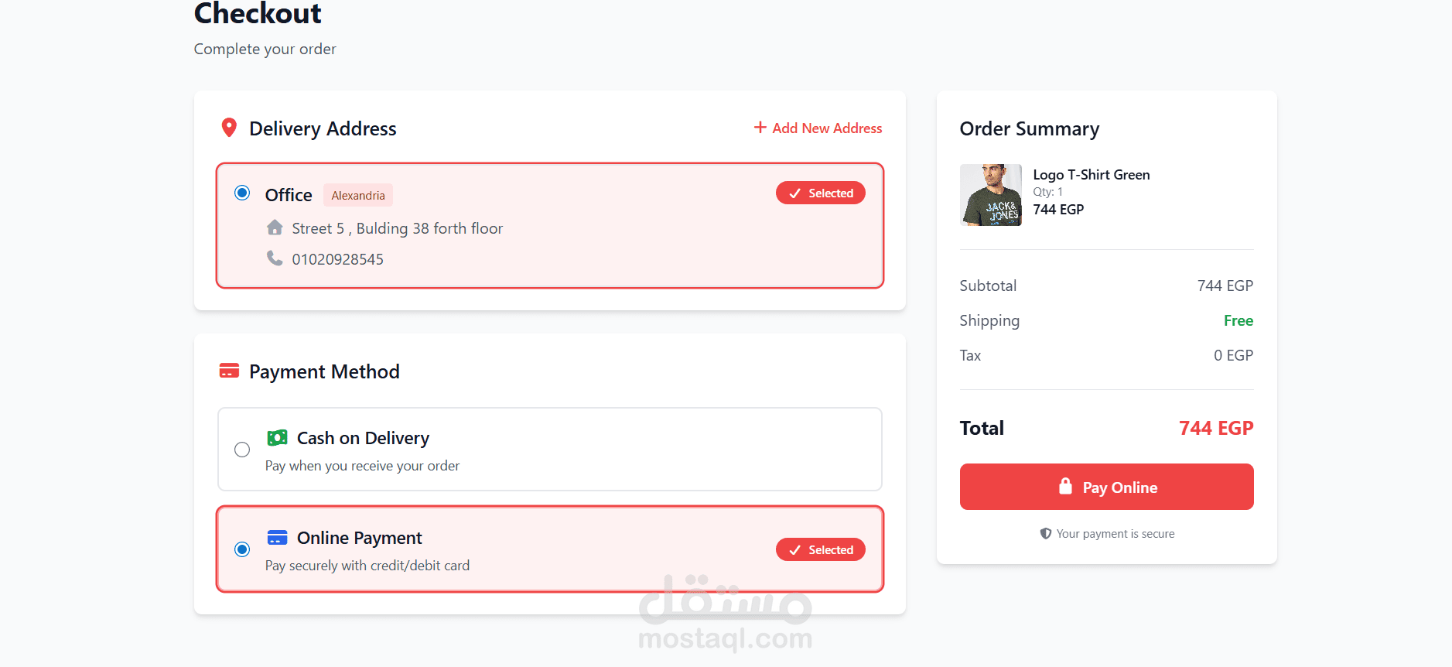The image size is (1452, 667).
Task: Choose the Cash on Delivery radio button
Action: coord(242,450)
